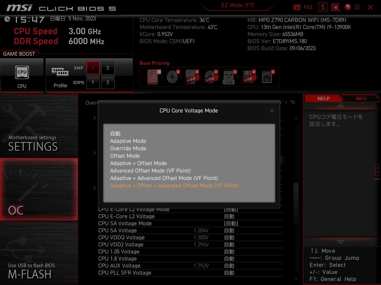Enable XMP Profile 2

click(108, 68)
